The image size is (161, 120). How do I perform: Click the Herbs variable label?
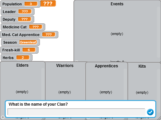tap(8, 58)
